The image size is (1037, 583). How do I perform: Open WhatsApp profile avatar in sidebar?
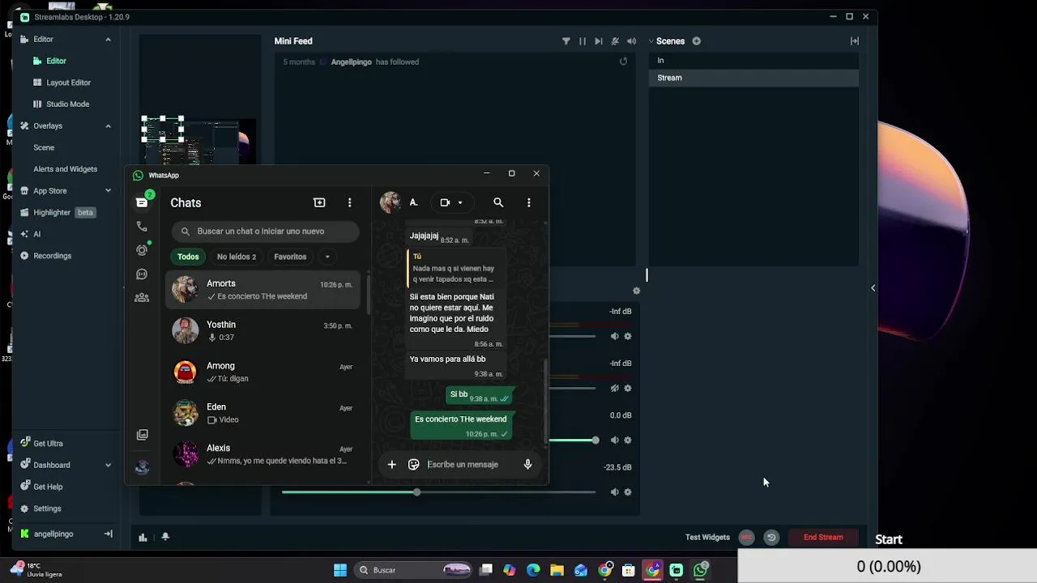[x=142, y=466]
